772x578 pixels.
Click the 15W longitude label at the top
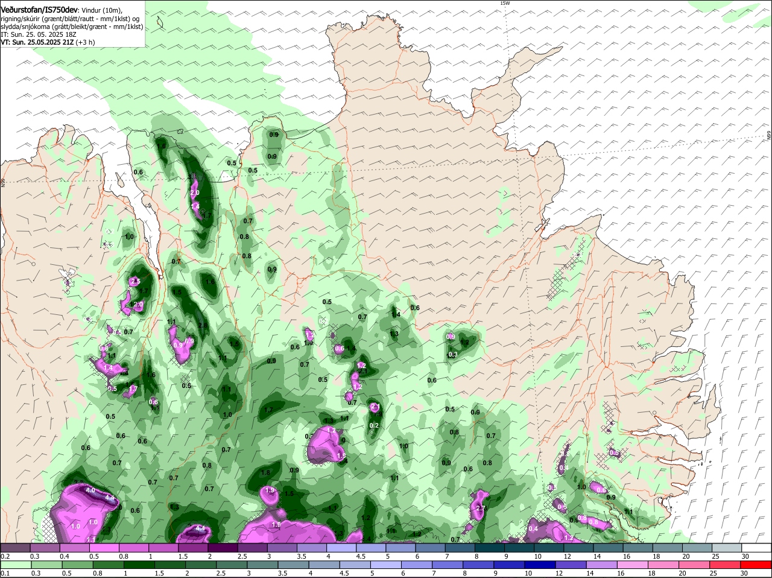pyautogui.click(x=505, y=3)
